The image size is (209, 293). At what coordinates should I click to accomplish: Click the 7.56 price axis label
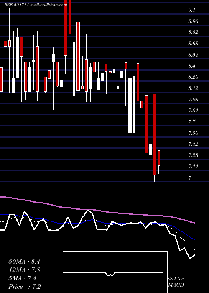193,133
